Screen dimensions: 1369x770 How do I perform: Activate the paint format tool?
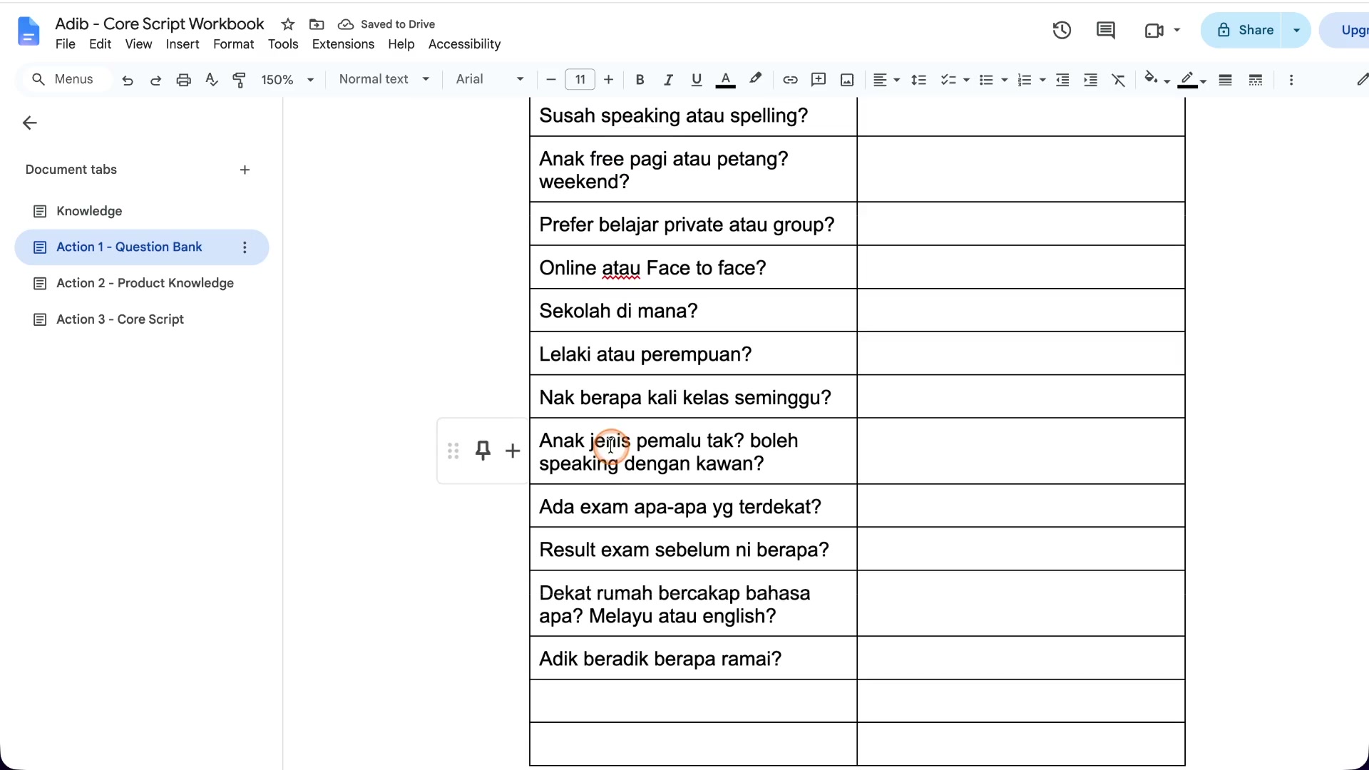coord(240,80)
